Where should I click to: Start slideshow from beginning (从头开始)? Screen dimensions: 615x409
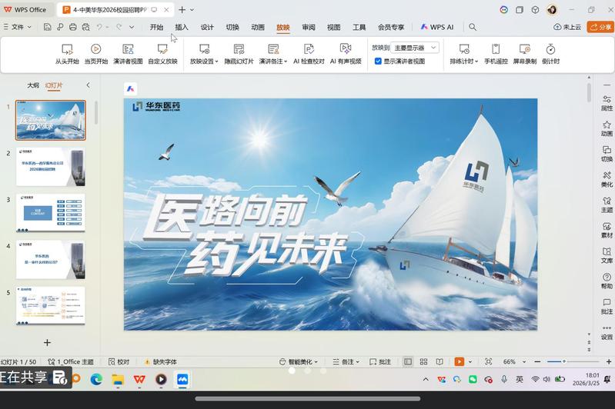(67, 54)
